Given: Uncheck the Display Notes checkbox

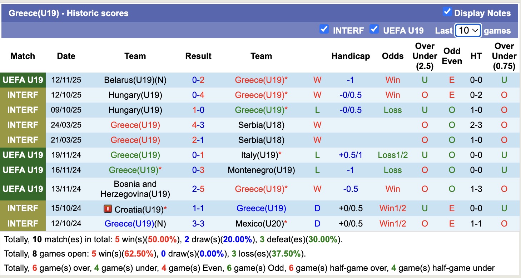Looking at the screenshot, I should point(447,12).
